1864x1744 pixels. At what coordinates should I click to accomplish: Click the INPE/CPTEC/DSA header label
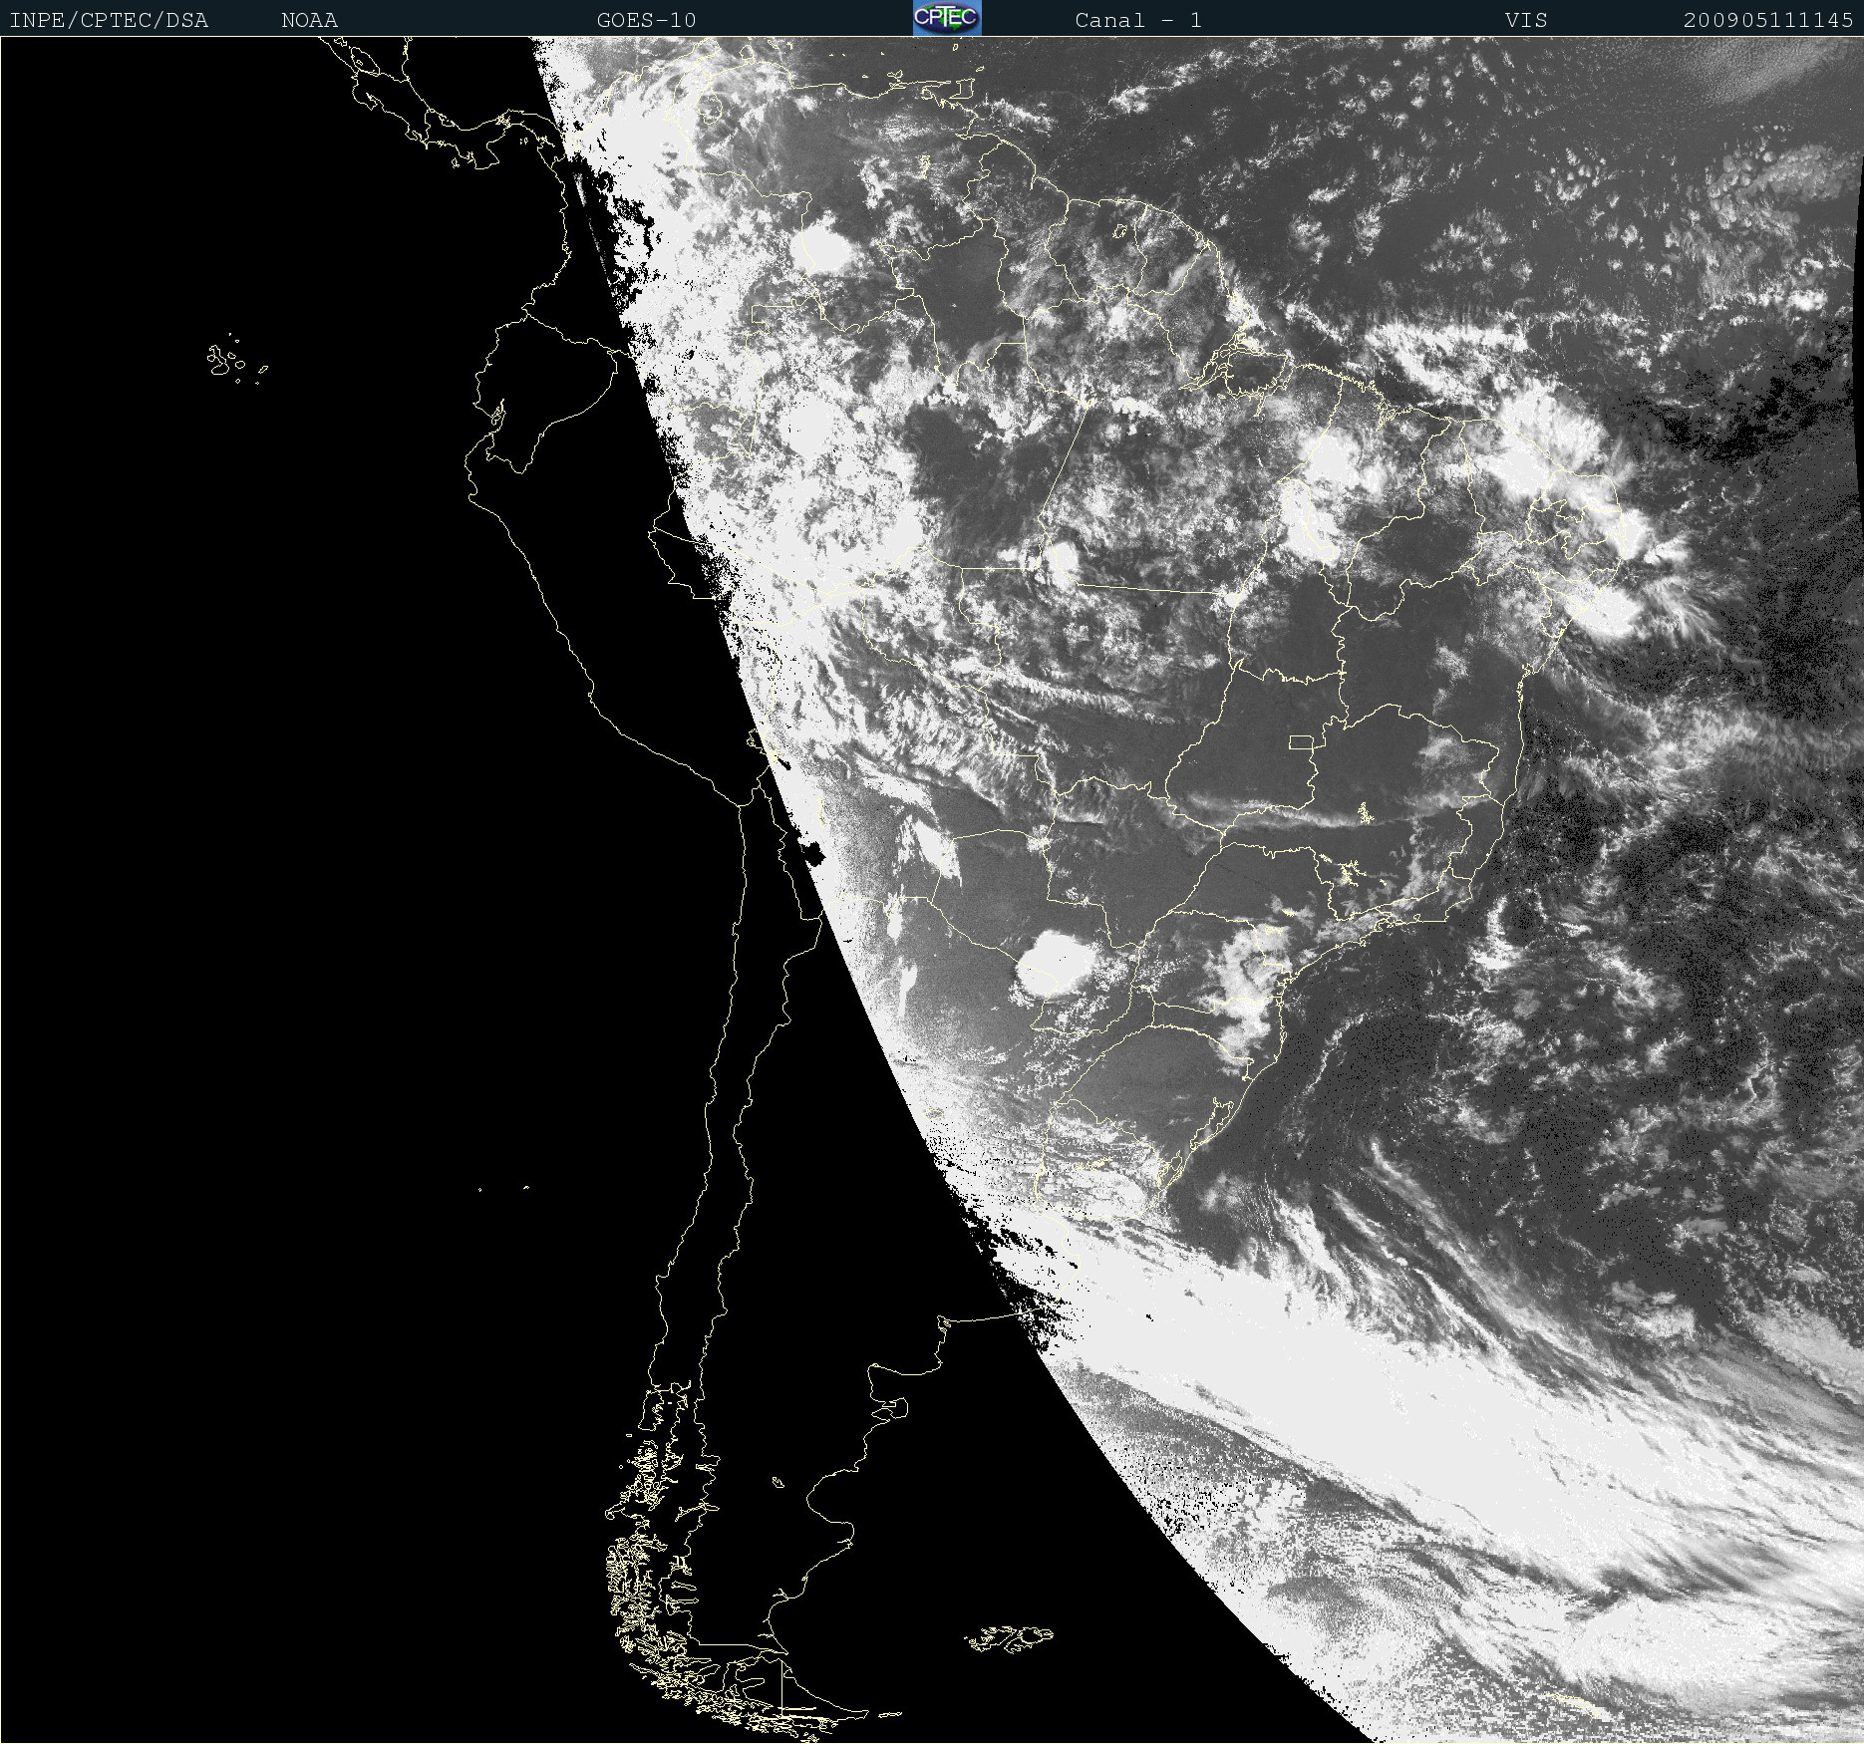(109, 20)
